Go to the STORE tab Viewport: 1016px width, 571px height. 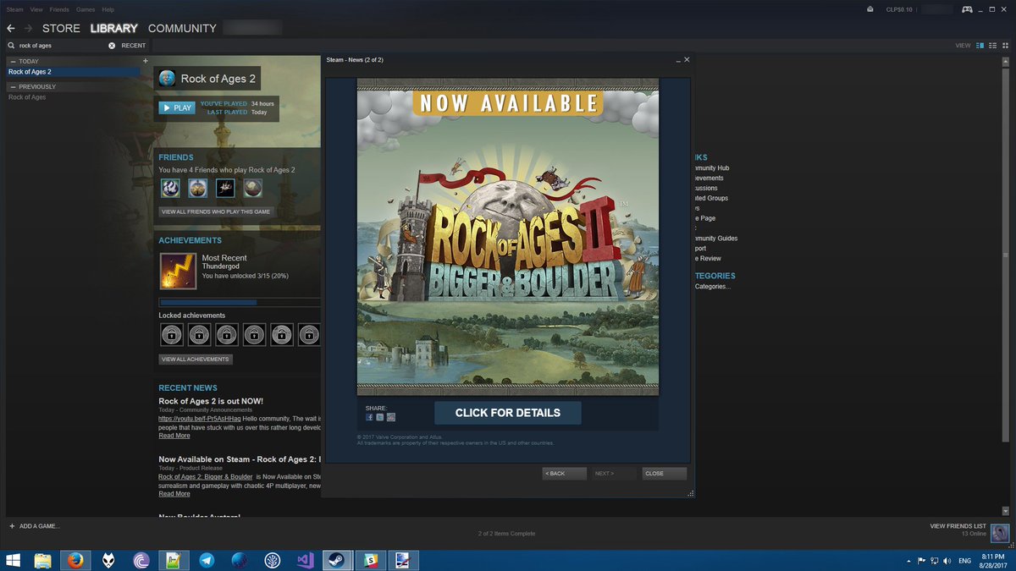point(61,28)
